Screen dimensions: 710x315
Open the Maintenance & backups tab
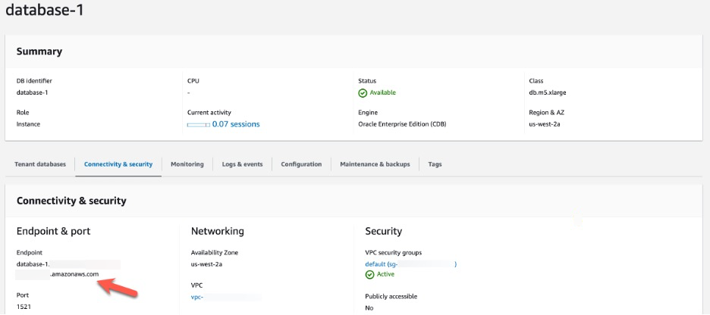pyautogui.click(x=375, y=164)
